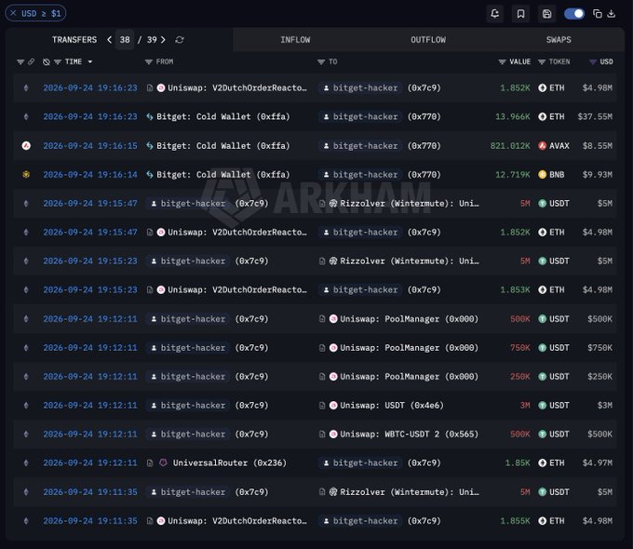Click the download icon
Screen dimensions: 633x549
pyautogui.click(x=612, y=14)
